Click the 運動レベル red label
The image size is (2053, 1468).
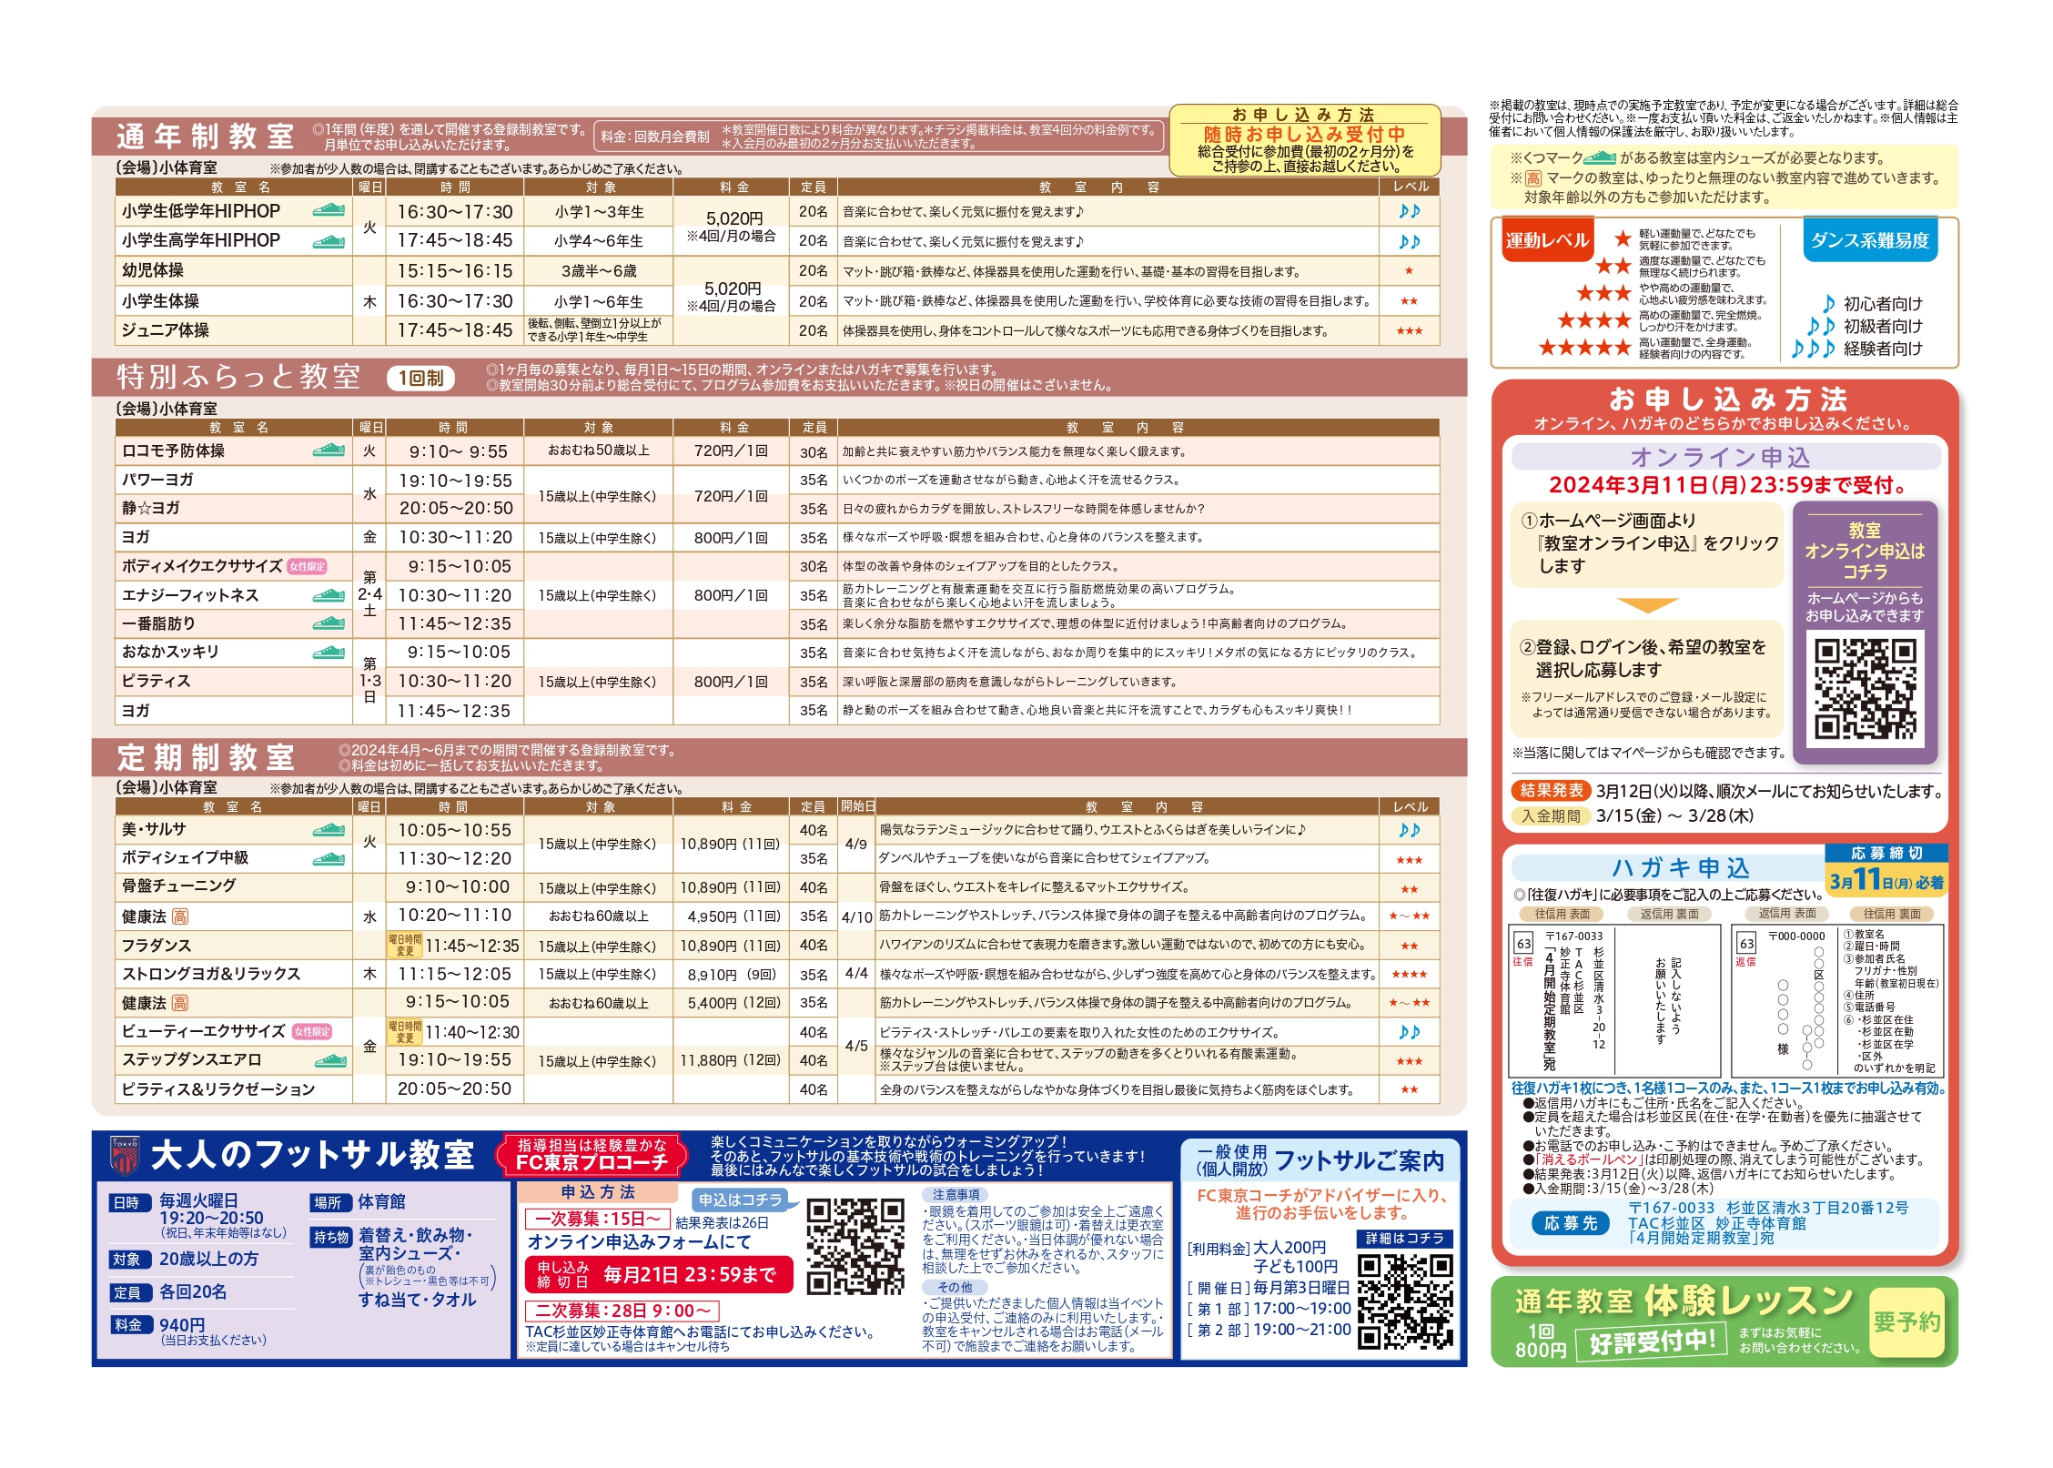1547,240
